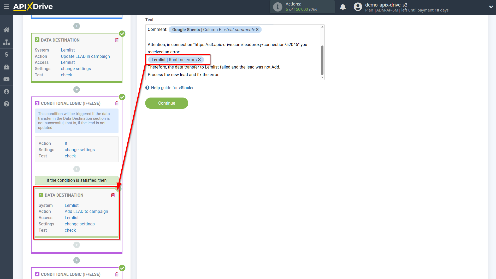Open the If action link

point(66,143)
